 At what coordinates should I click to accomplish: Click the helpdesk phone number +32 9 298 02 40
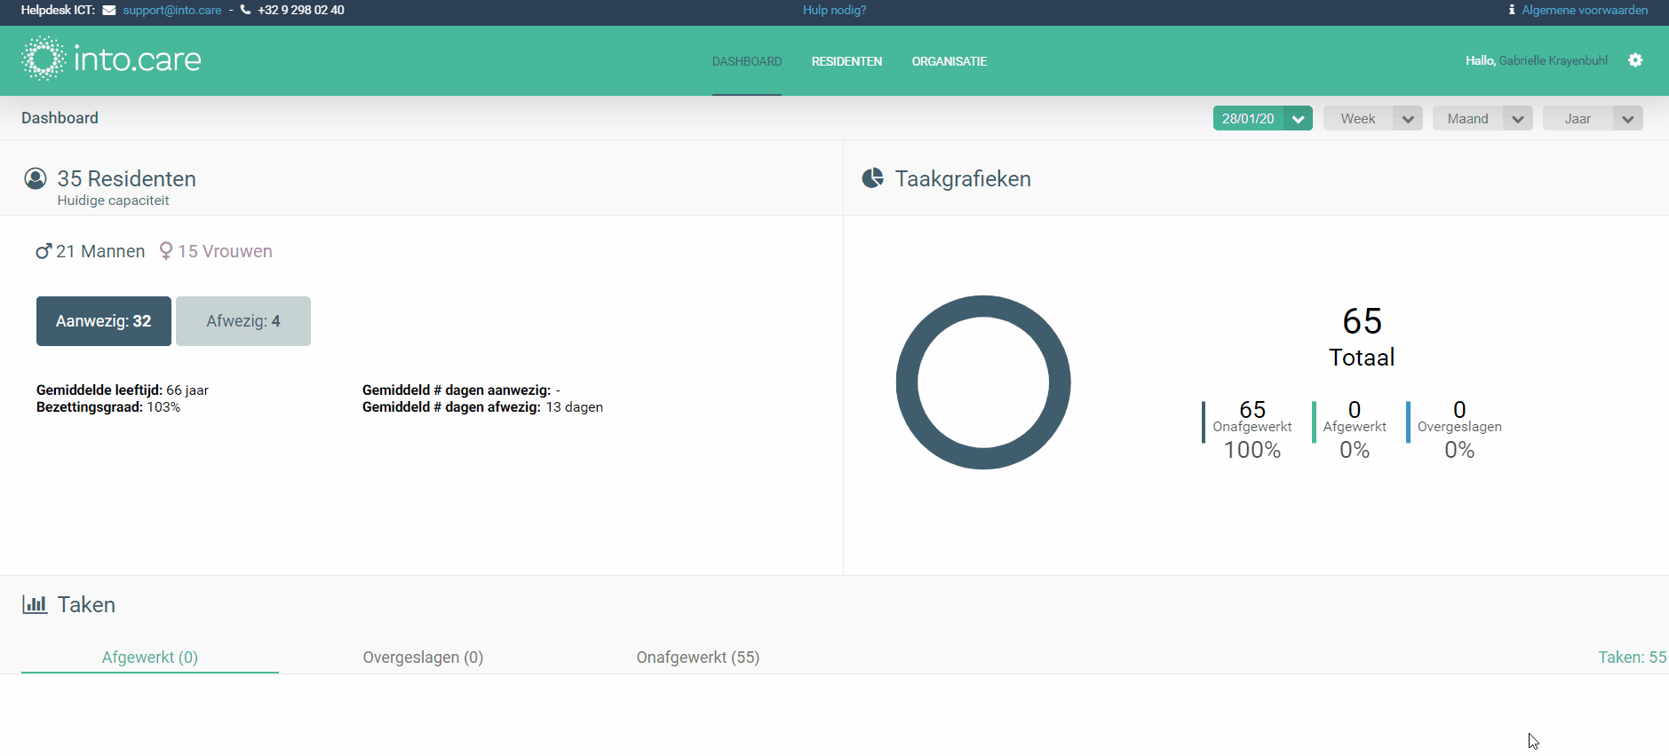301,11
